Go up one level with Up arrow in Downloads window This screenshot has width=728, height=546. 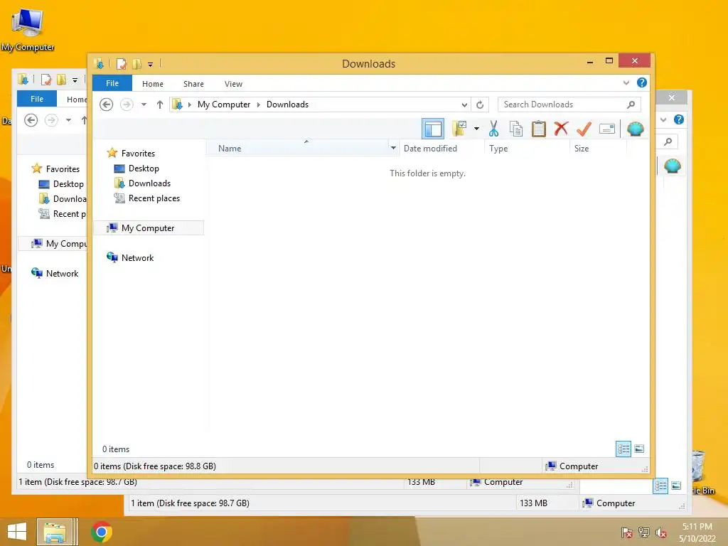click(x=160, y=105)
